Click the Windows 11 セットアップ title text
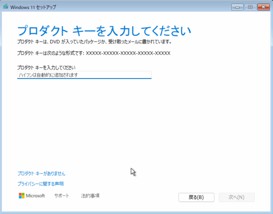This screenshot has height=214, width=273. click(33, 7)
